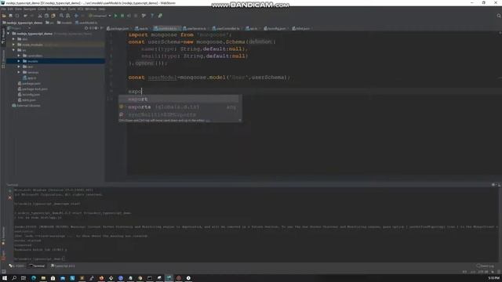Switch to the app.ts editor tab

(142, 28)
